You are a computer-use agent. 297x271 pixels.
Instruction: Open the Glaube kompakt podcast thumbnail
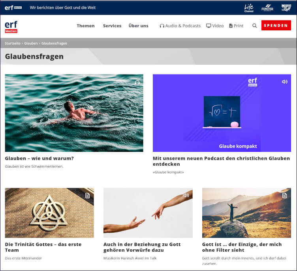[x=222, y=113]
